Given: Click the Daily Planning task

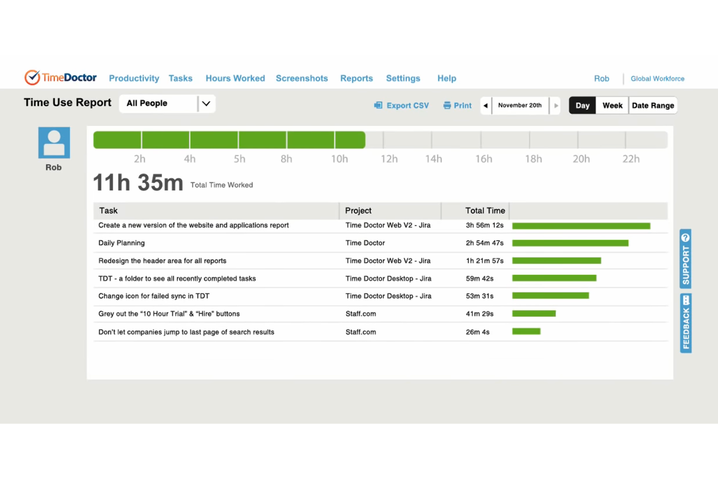Looking at the screenshot, I should click(121, 243).
